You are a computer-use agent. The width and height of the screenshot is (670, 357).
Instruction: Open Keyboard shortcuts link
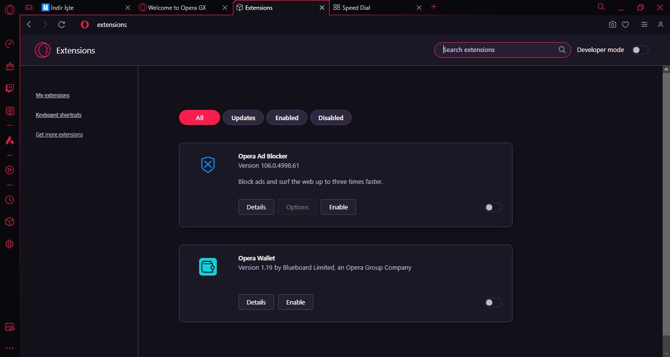pos(58,115)
